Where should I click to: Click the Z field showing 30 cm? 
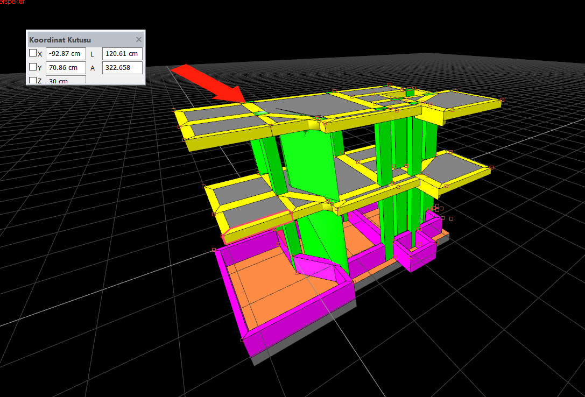[x=66, y=81]
